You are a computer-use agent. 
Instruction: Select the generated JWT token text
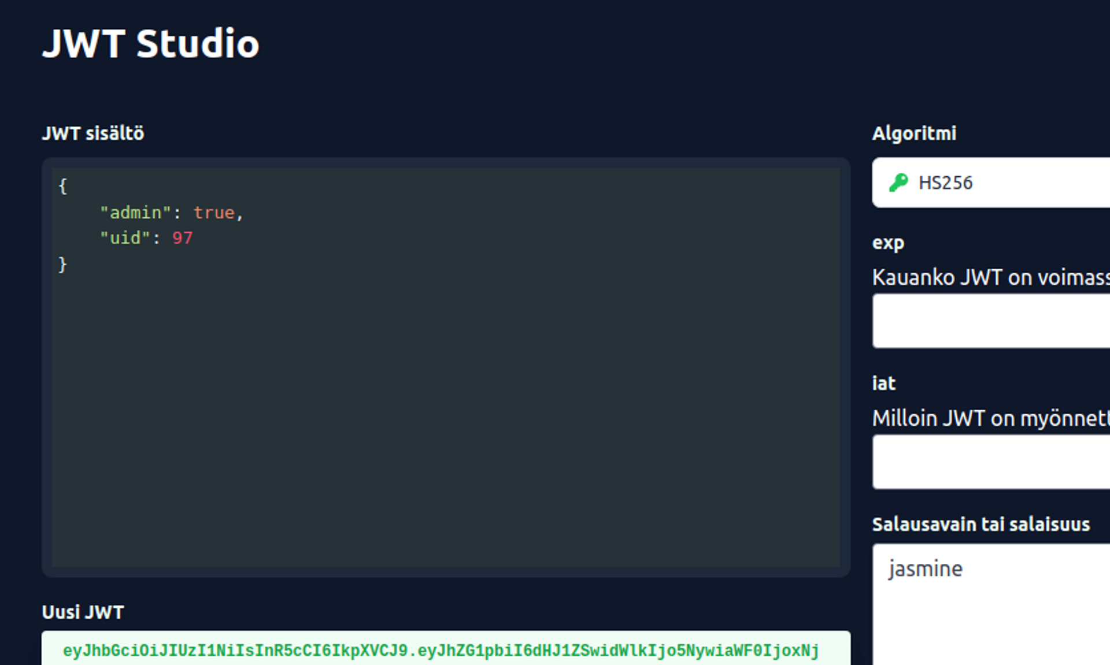(x=441, y=651)
